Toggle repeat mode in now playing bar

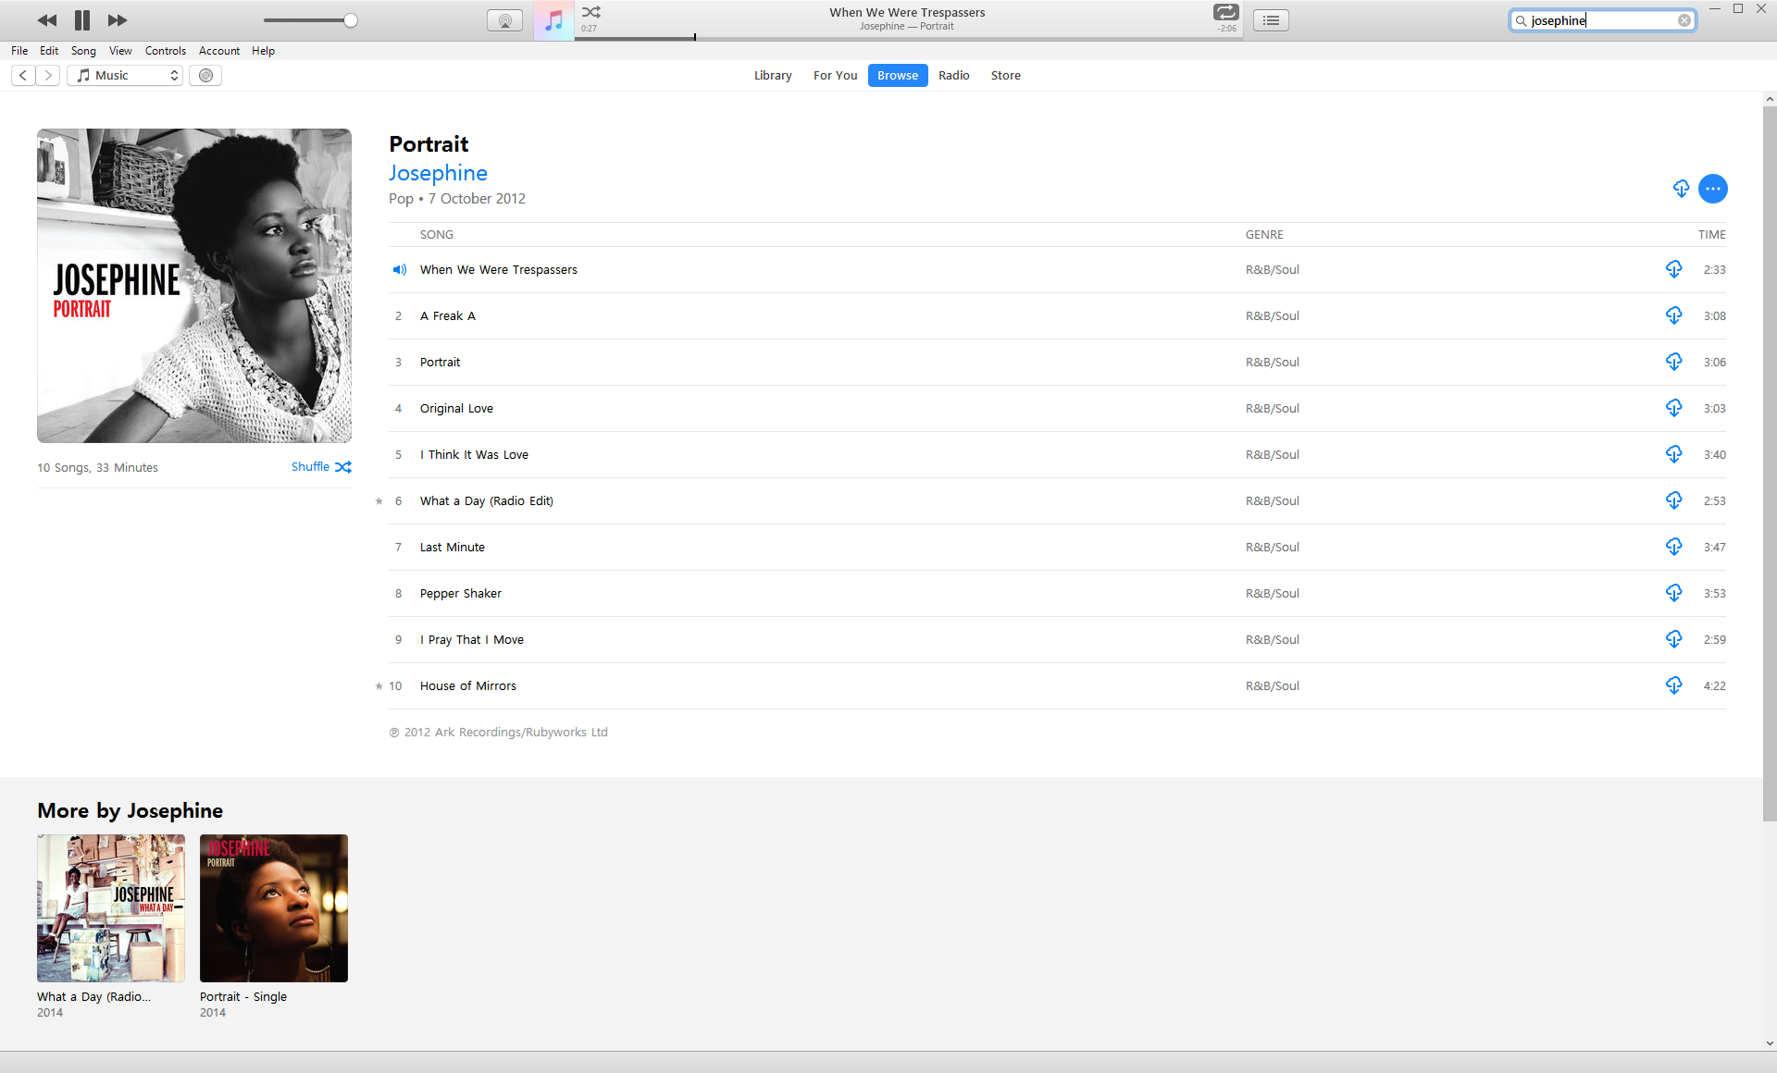1226,12
